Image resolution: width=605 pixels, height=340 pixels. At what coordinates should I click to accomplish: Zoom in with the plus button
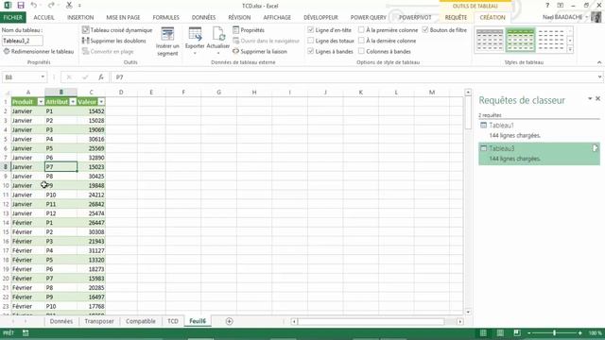pos(579,332)
